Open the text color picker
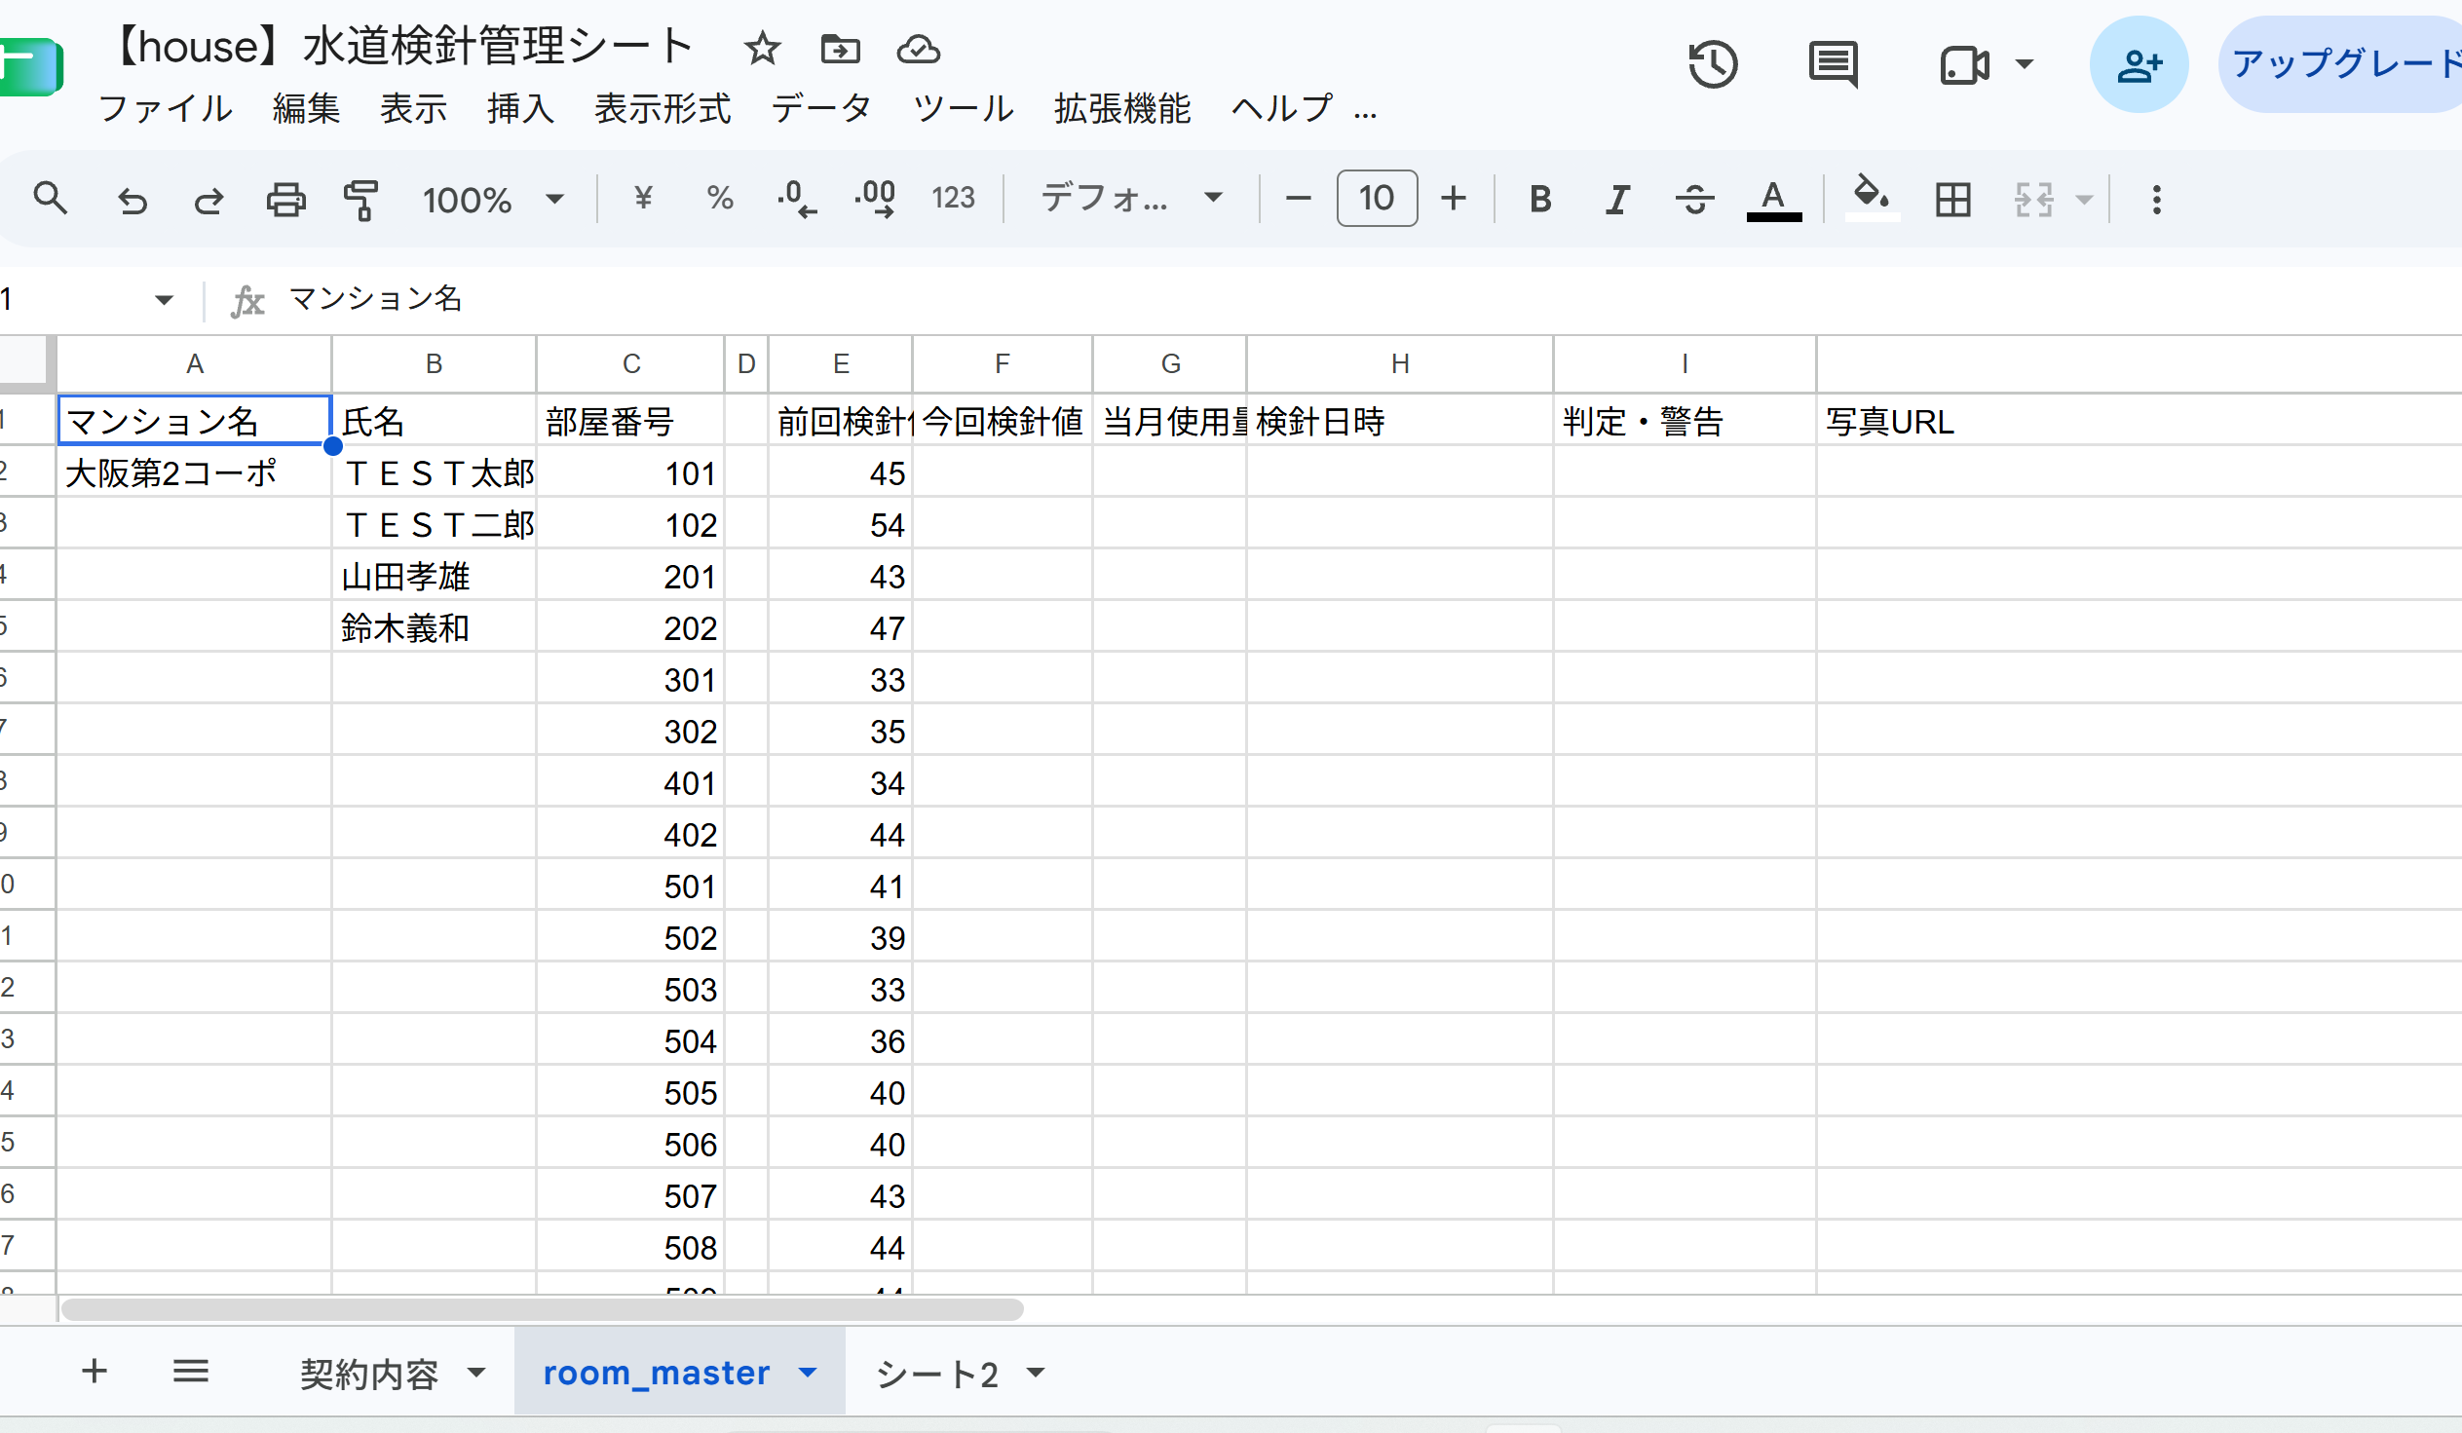Image resolution: width=2462 pixels, height=1433 pixels. (x=1773, y=201)
